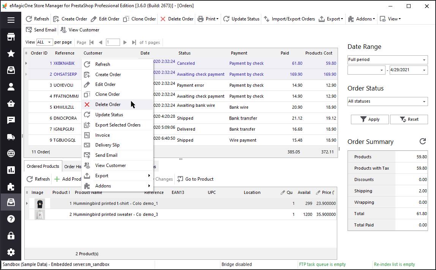Refresh the Order Summary panel
This screenshot has height=270, width=436.
tap(423, 141)
